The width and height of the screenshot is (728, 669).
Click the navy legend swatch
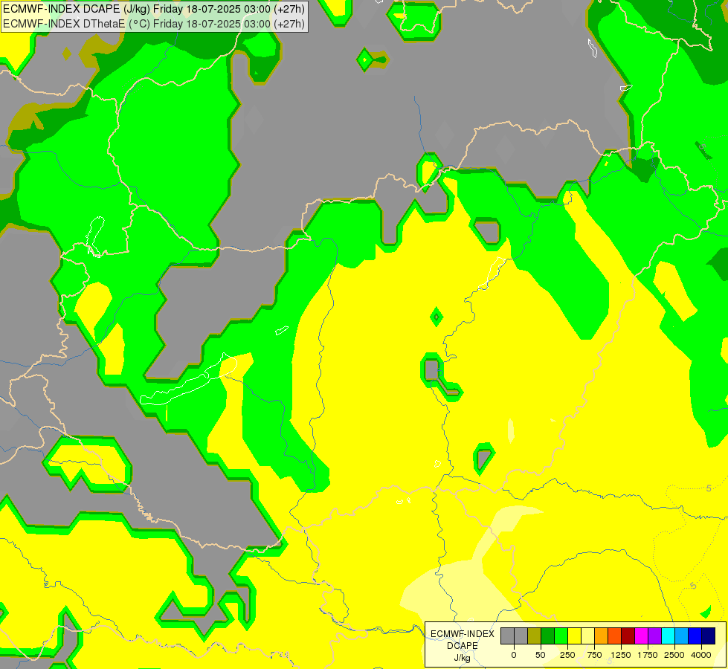click(709, 636)
